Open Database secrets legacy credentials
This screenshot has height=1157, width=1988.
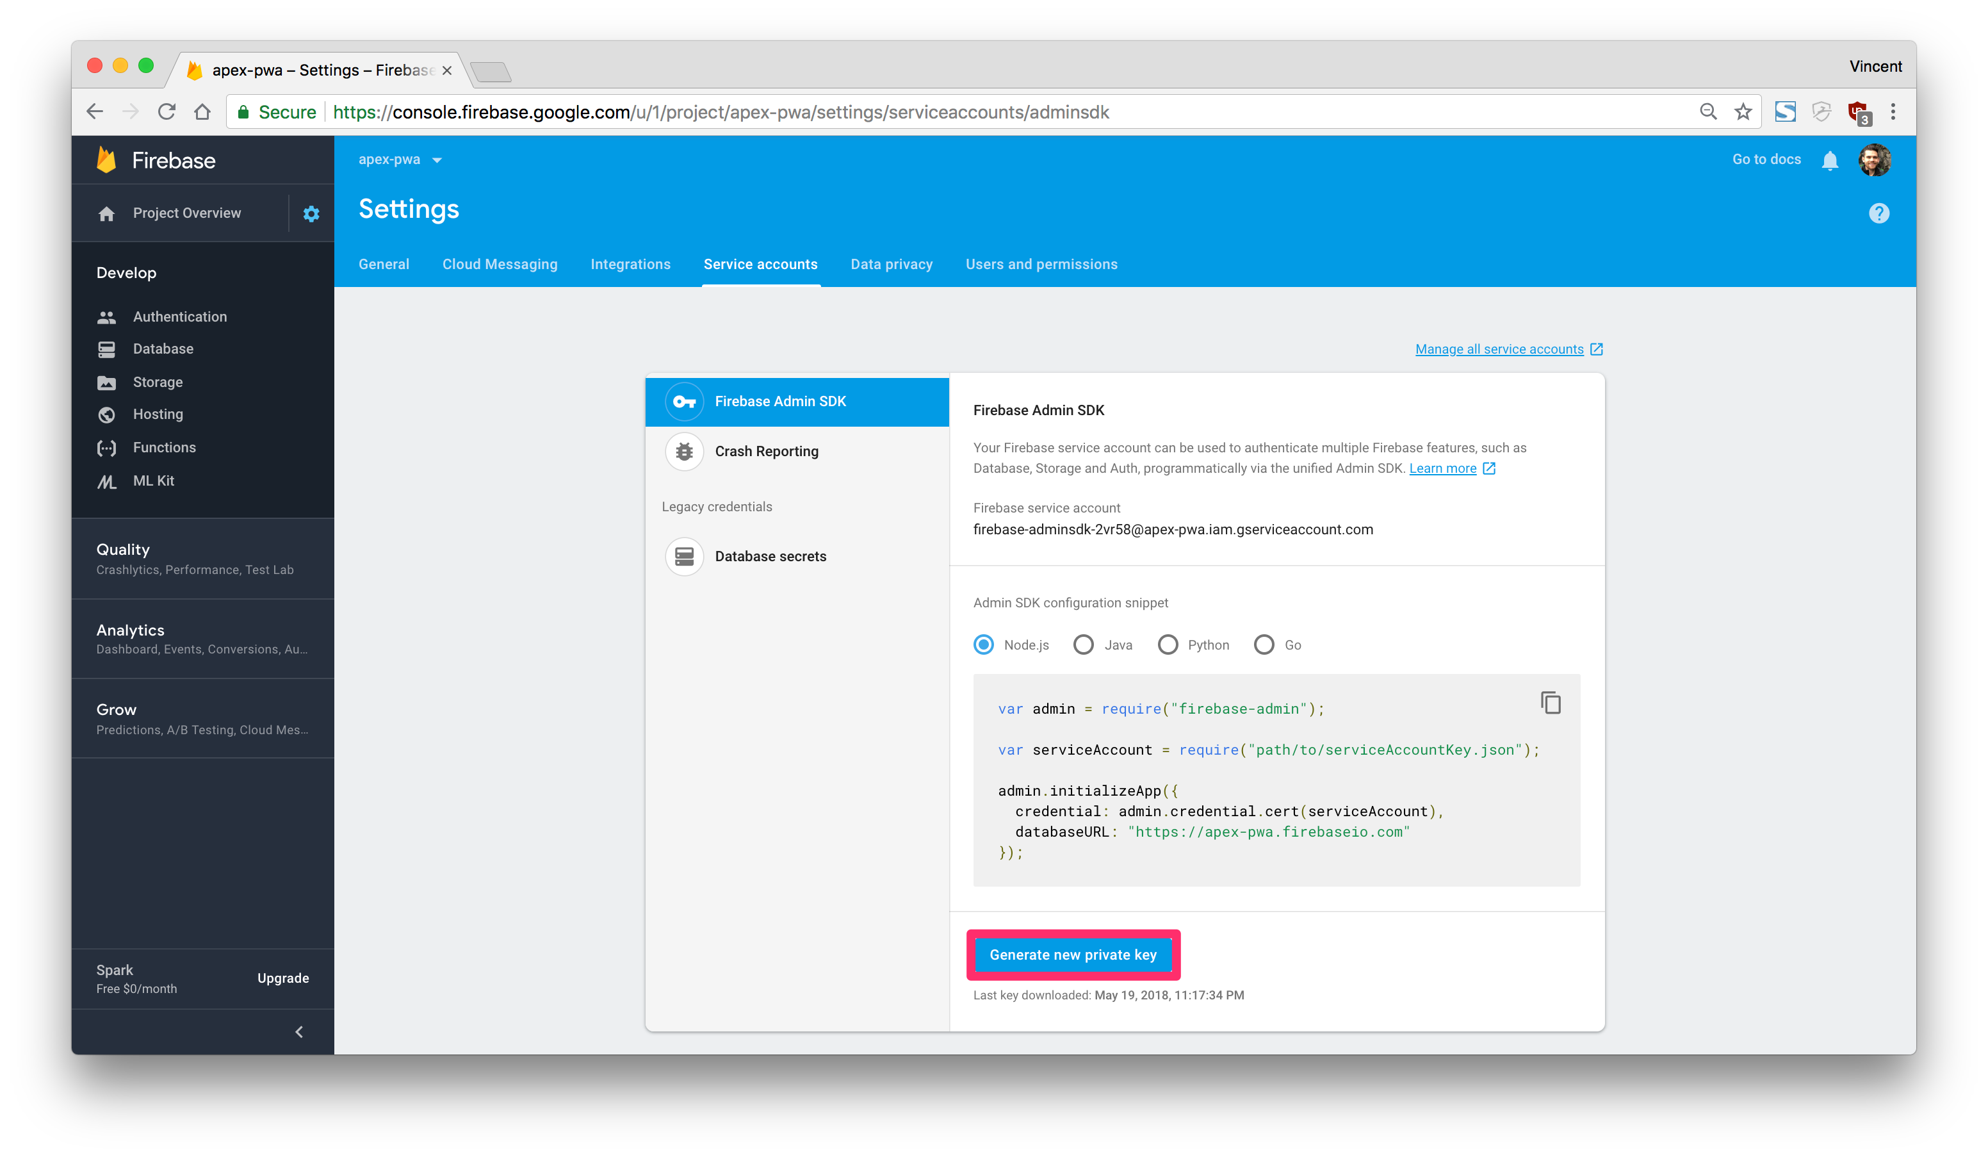[770, 557]
